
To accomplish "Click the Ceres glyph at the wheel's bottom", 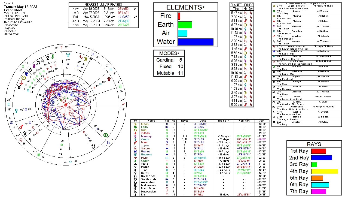I will [61, 154].
